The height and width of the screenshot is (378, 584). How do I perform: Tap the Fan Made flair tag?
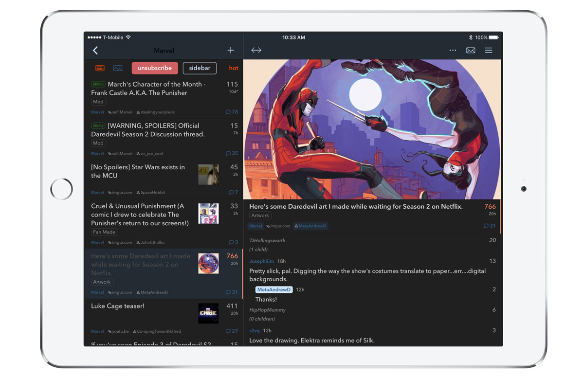pos(104,232)
